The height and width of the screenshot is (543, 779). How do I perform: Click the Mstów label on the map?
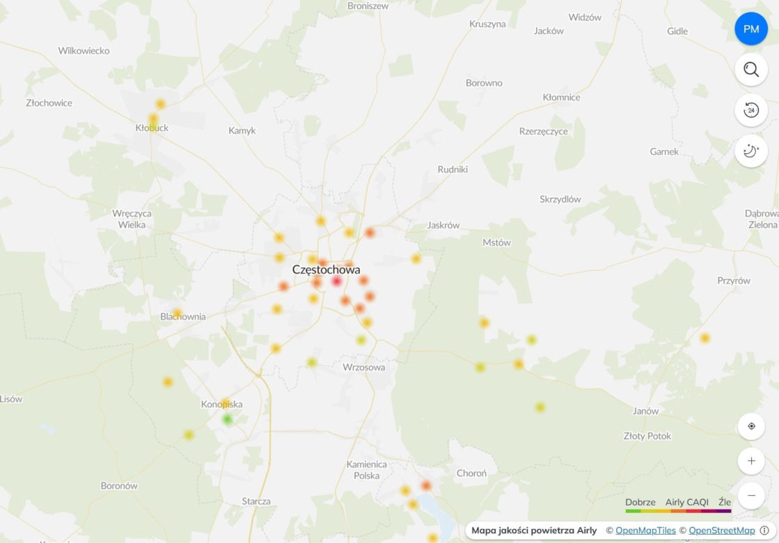[x=496, y=242]
